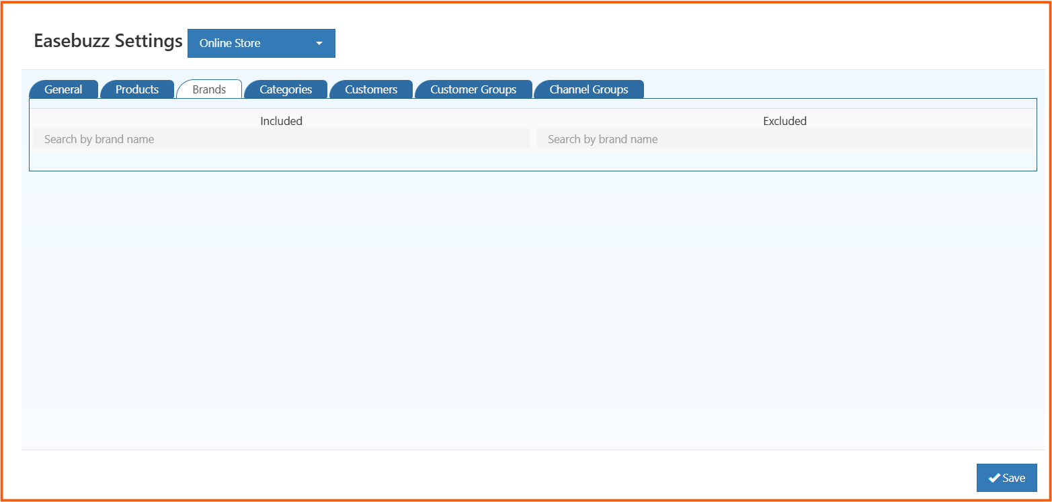
Task: Select the currently active Brands tab
Action: tap(209, 89)
